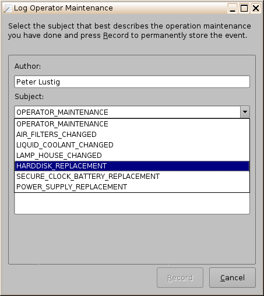The width and height of the screenshot is (264, 296).
Task: Select OPERATOR_MAINTENANCE from the dropdown list
Action: [132, 124]
